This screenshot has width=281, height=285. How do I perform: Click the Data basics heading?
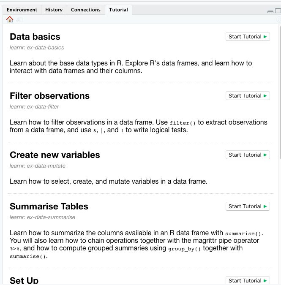35,37
